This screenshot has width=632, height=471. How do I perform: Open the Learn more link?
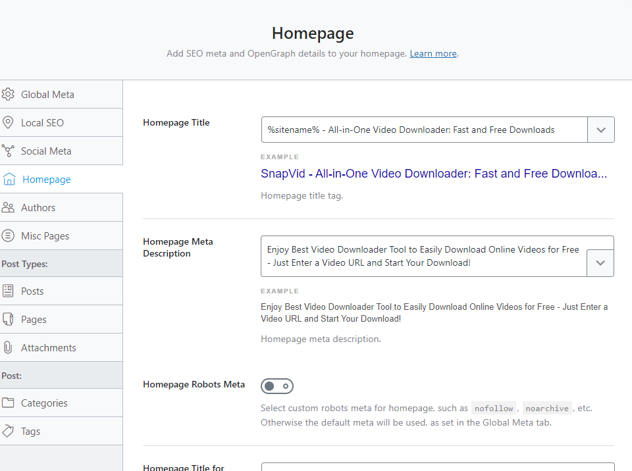pos(433,53)
